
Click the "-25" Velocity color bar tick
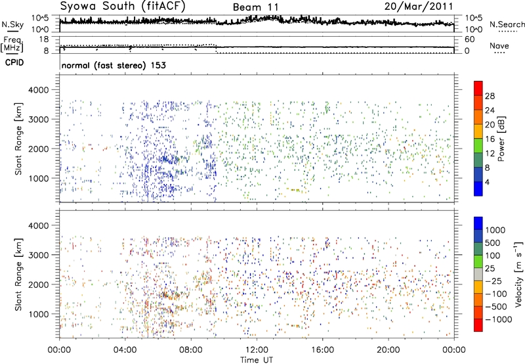click(x=493, y=281)
